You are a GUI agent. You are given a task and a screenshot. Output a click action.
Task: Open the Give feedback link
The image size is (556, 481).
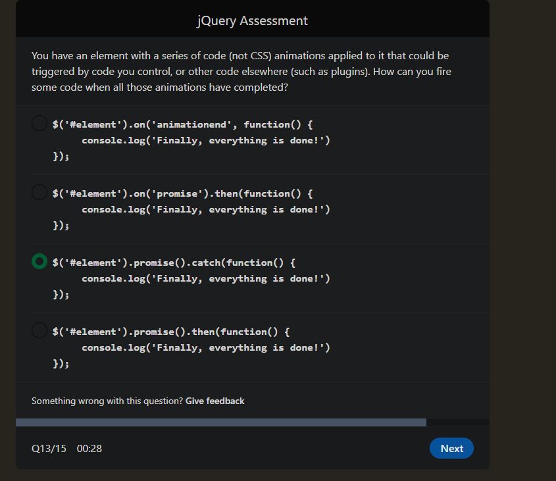click(215, 401)
